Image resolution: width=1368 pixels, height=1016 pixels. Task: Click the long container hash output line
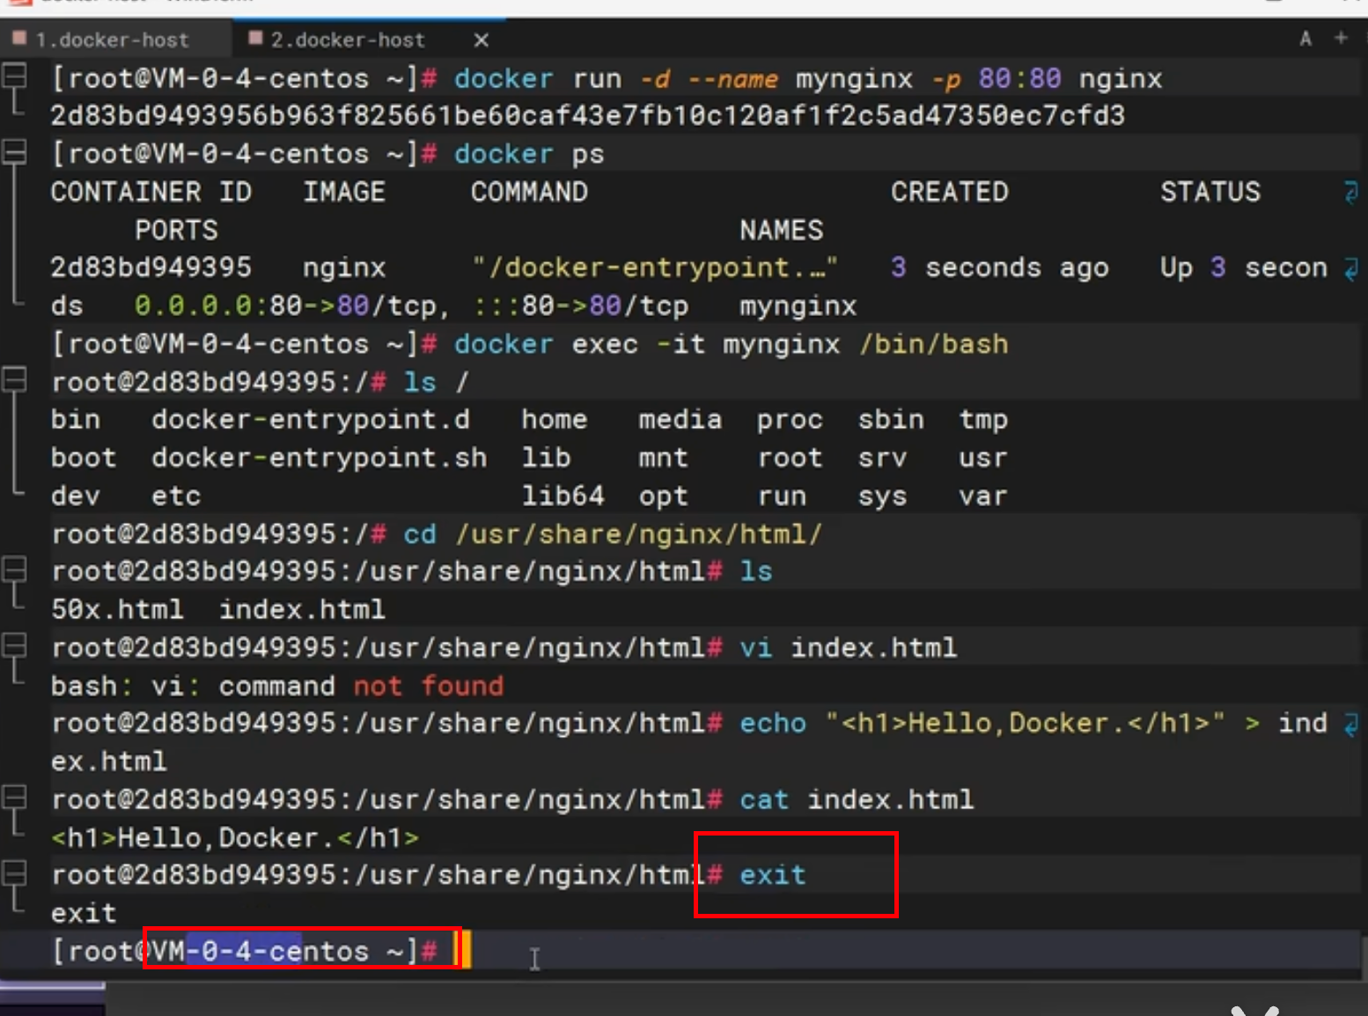tap(587, 115)
